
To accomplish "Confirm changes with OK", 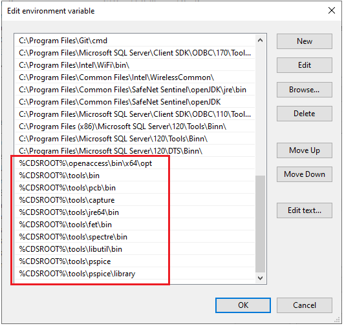I will tap(243, 305).
